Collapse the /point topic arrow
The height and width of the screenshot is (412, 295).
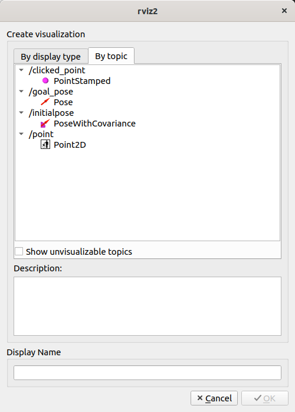coord(21,134)
